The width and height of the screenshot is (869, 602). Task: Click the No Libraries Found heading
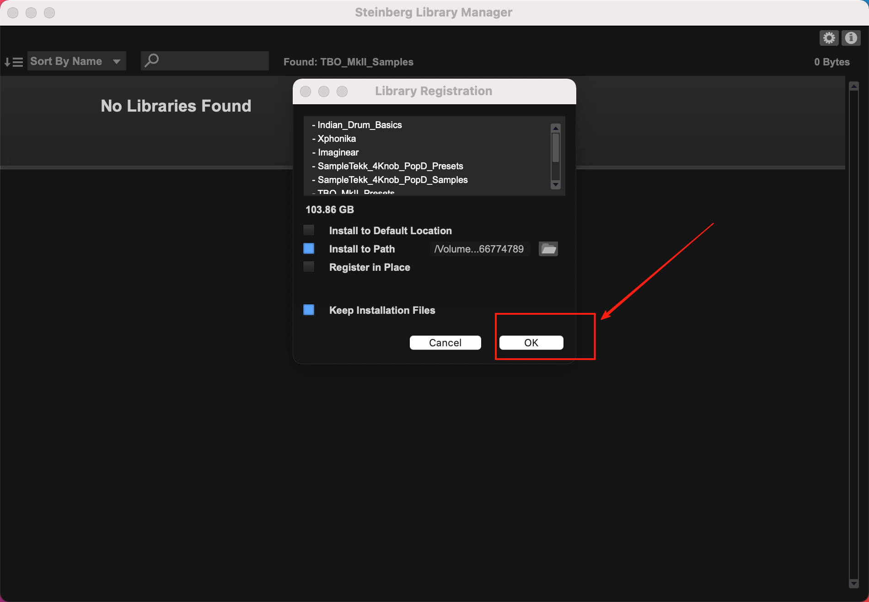pyautogui.click(x=176, y=106)
